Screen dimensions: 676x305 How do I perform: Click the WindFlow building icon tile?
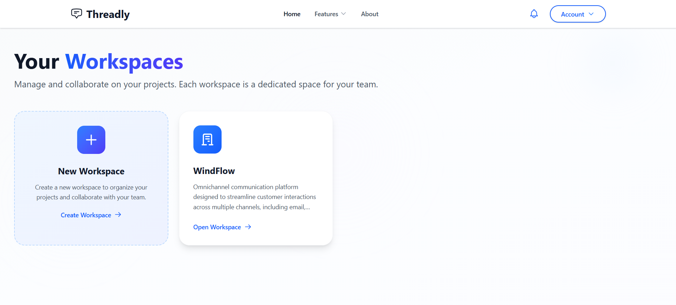coord(207,139)
